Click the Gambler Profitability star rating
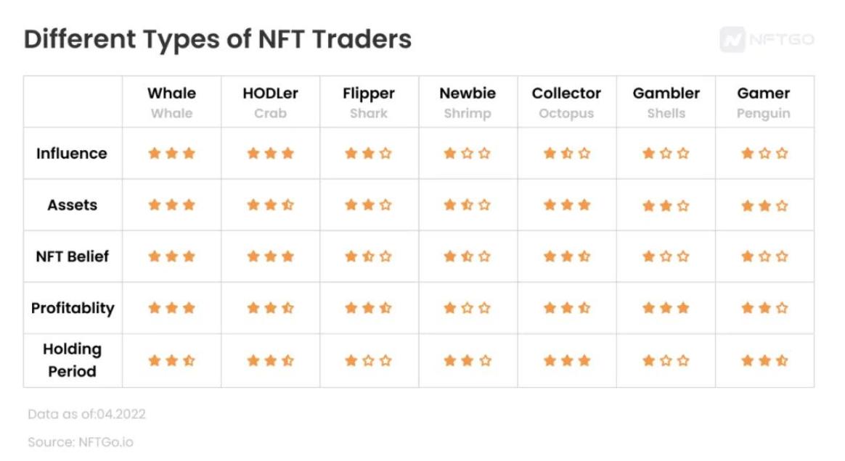The height and width of the screenshot is (461, 845). pyautogui.click(x=666, y=307)
